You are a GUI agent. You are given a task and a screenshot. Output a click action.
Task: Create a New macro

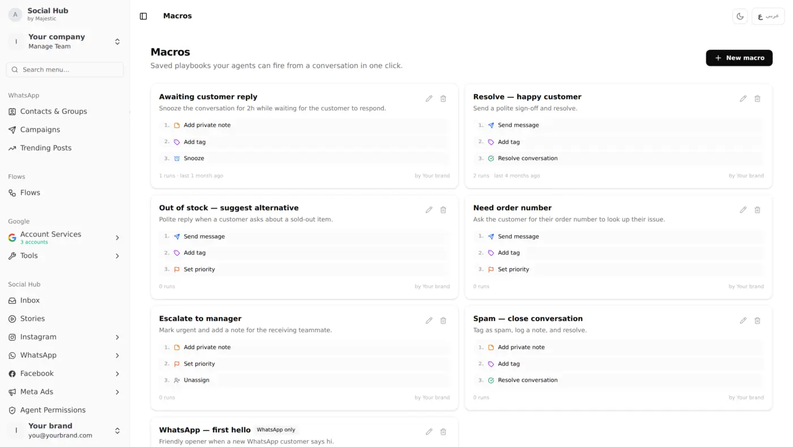[739, 58]
